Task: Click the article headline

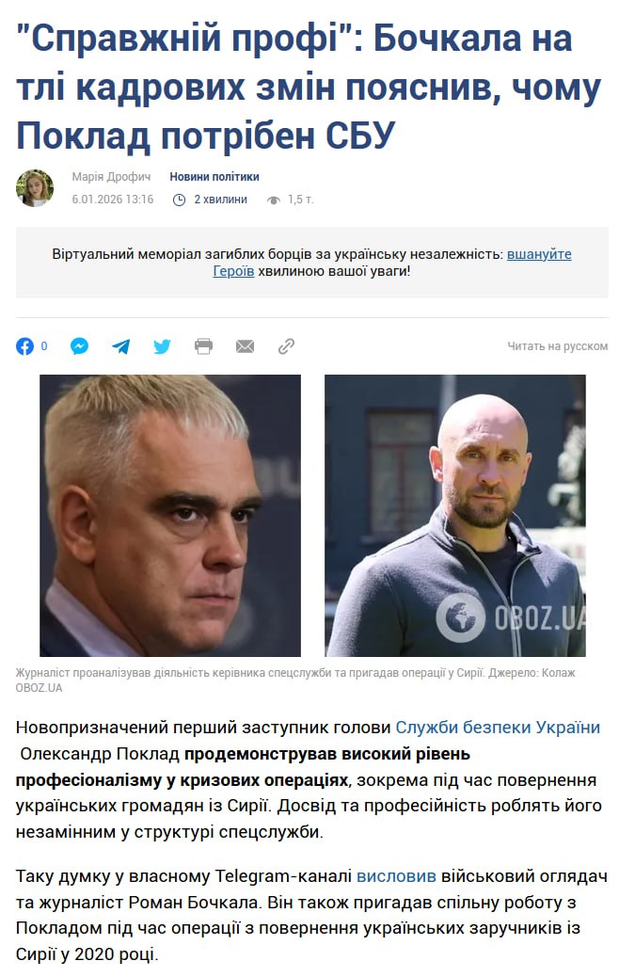Action: coord(309,87)
